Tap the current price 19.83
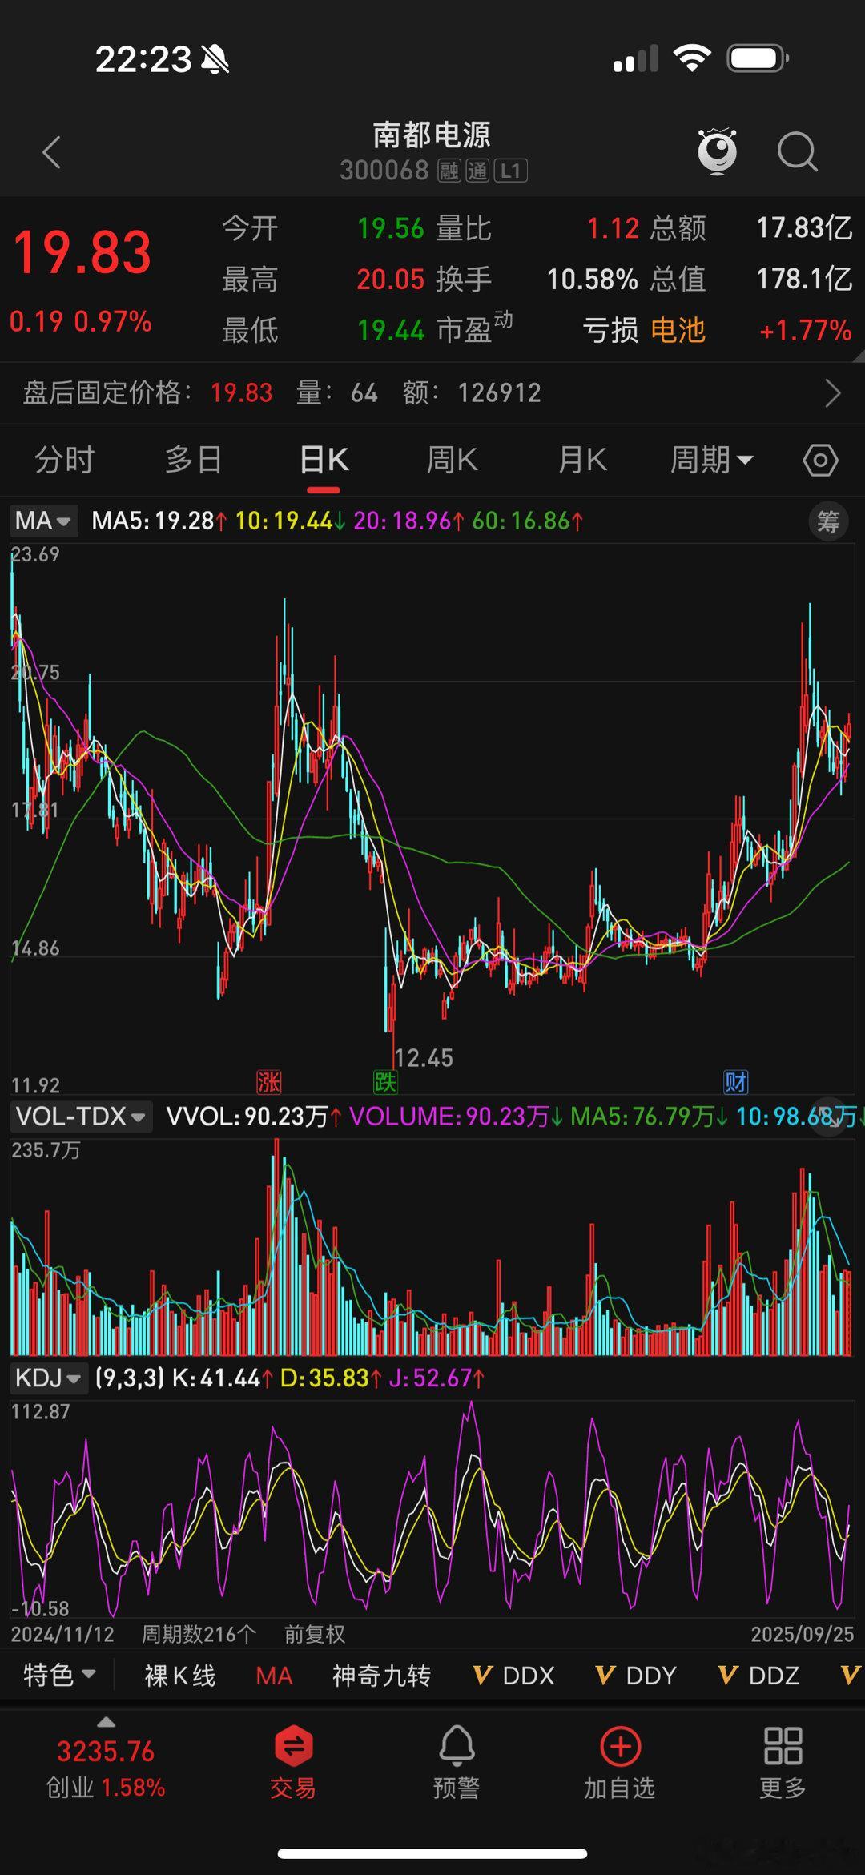 [x=82, y=253]
